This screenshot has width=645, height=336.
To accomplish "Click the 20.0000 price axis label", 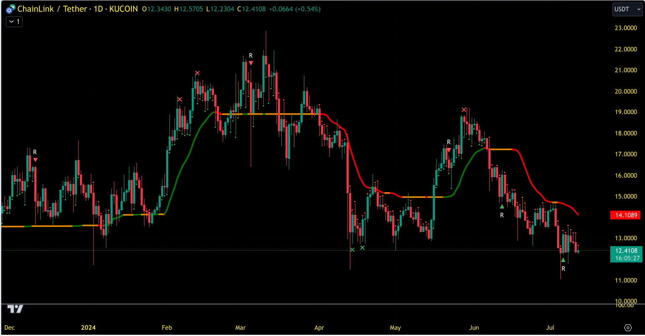I will (625, 91).
